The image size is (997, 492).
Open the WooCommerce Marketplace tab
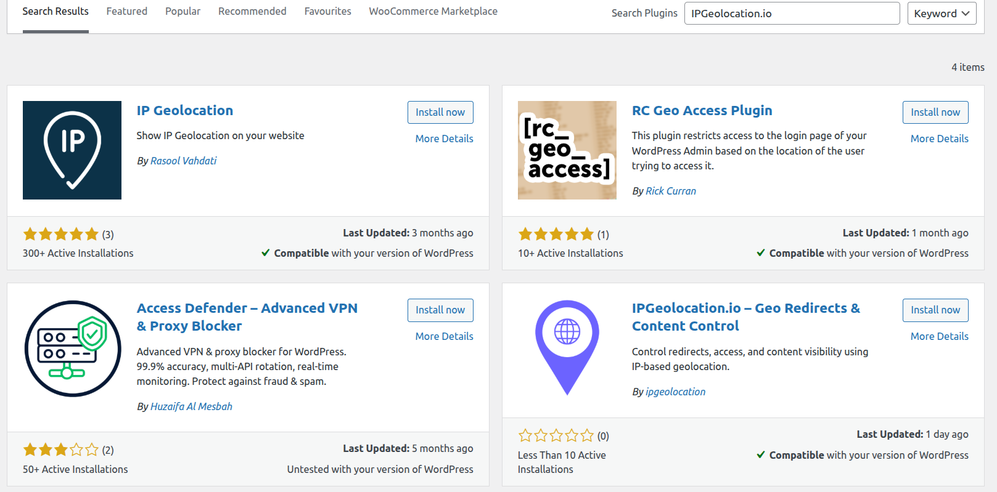coord(433,11)
